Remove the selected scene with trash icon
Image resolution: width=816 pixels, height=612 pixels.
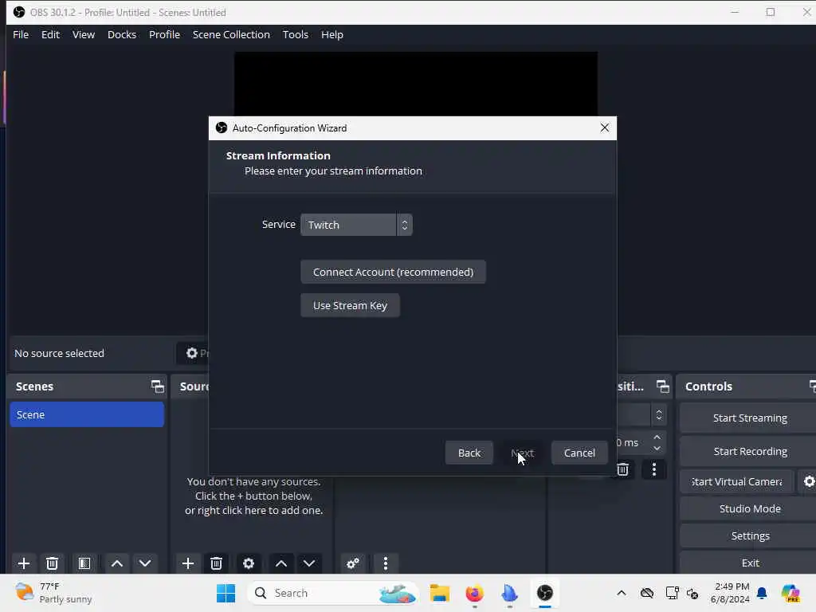pos(52,563)
